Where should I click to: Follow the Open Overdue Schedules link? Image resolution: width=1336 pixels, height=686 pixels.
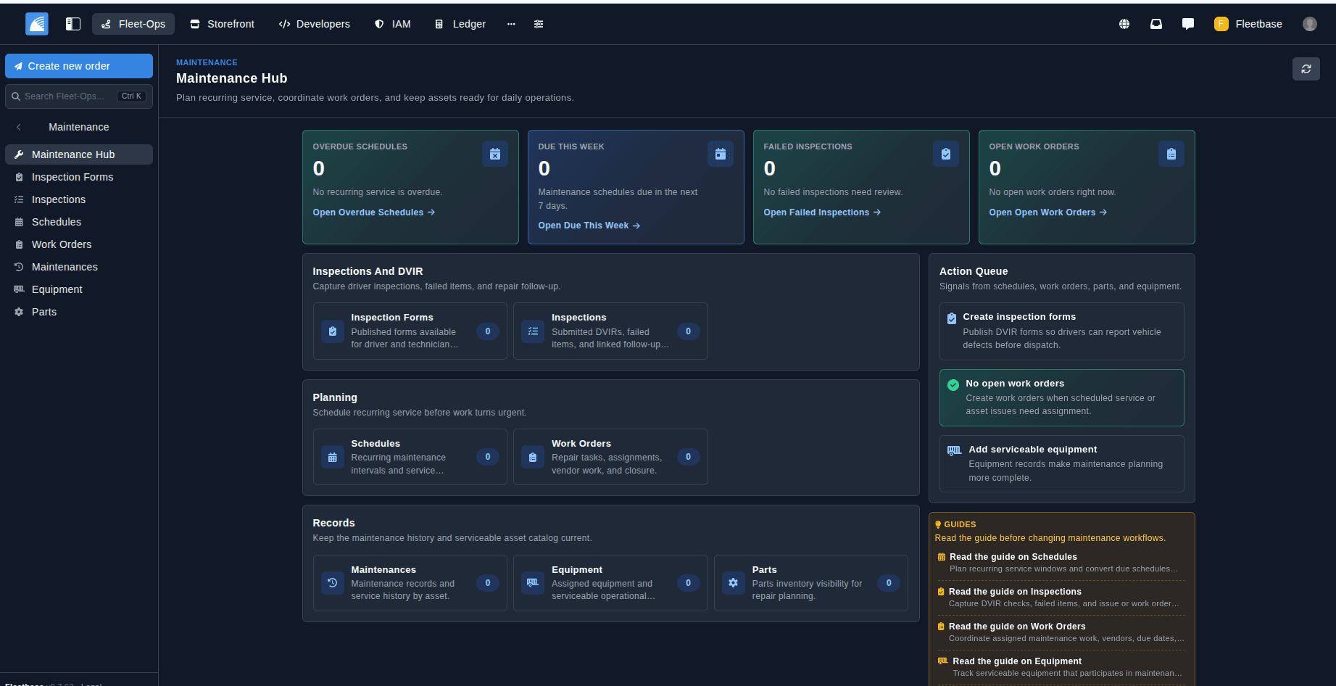click(x=374, y=212)
